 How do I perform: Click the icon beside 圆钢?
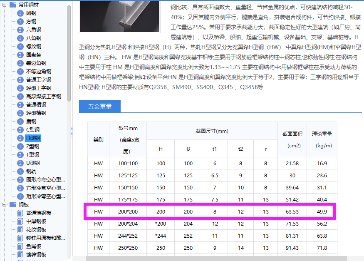tap(20, 13)
